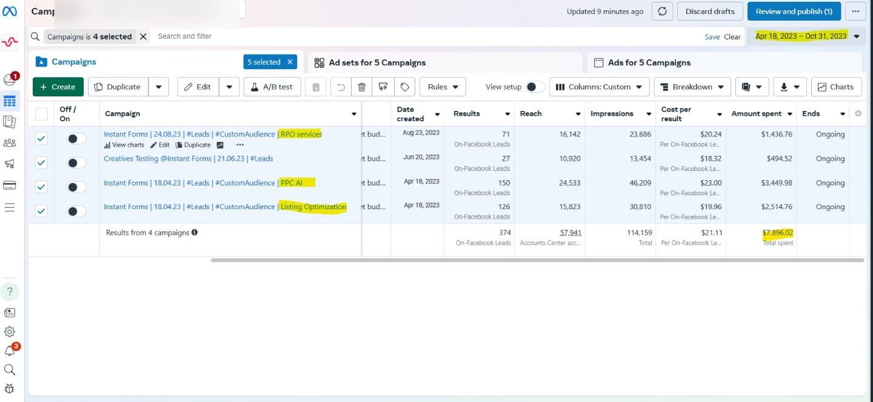The width and height of the screenshot is (873, 402).
Task: Open notifications bell with badge 3
Action: 10,350
